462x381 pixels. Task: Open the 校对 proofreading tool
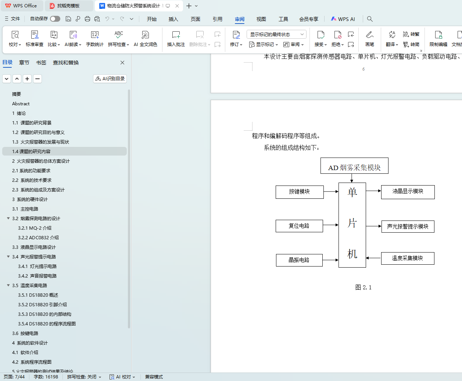tap(15, 39)
